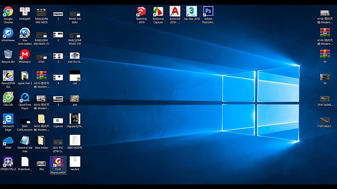Image resolution: width=337 pixels, height=189 pixels.
Task: Select the FastStone Capture icon
Action: (x=158, y=11)
